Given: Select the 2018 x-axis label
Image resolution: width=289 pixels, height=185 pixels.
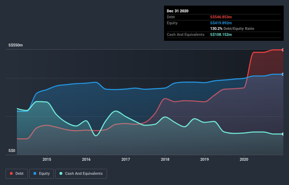Looking at the screenshot, I should (x=165, y=159).
